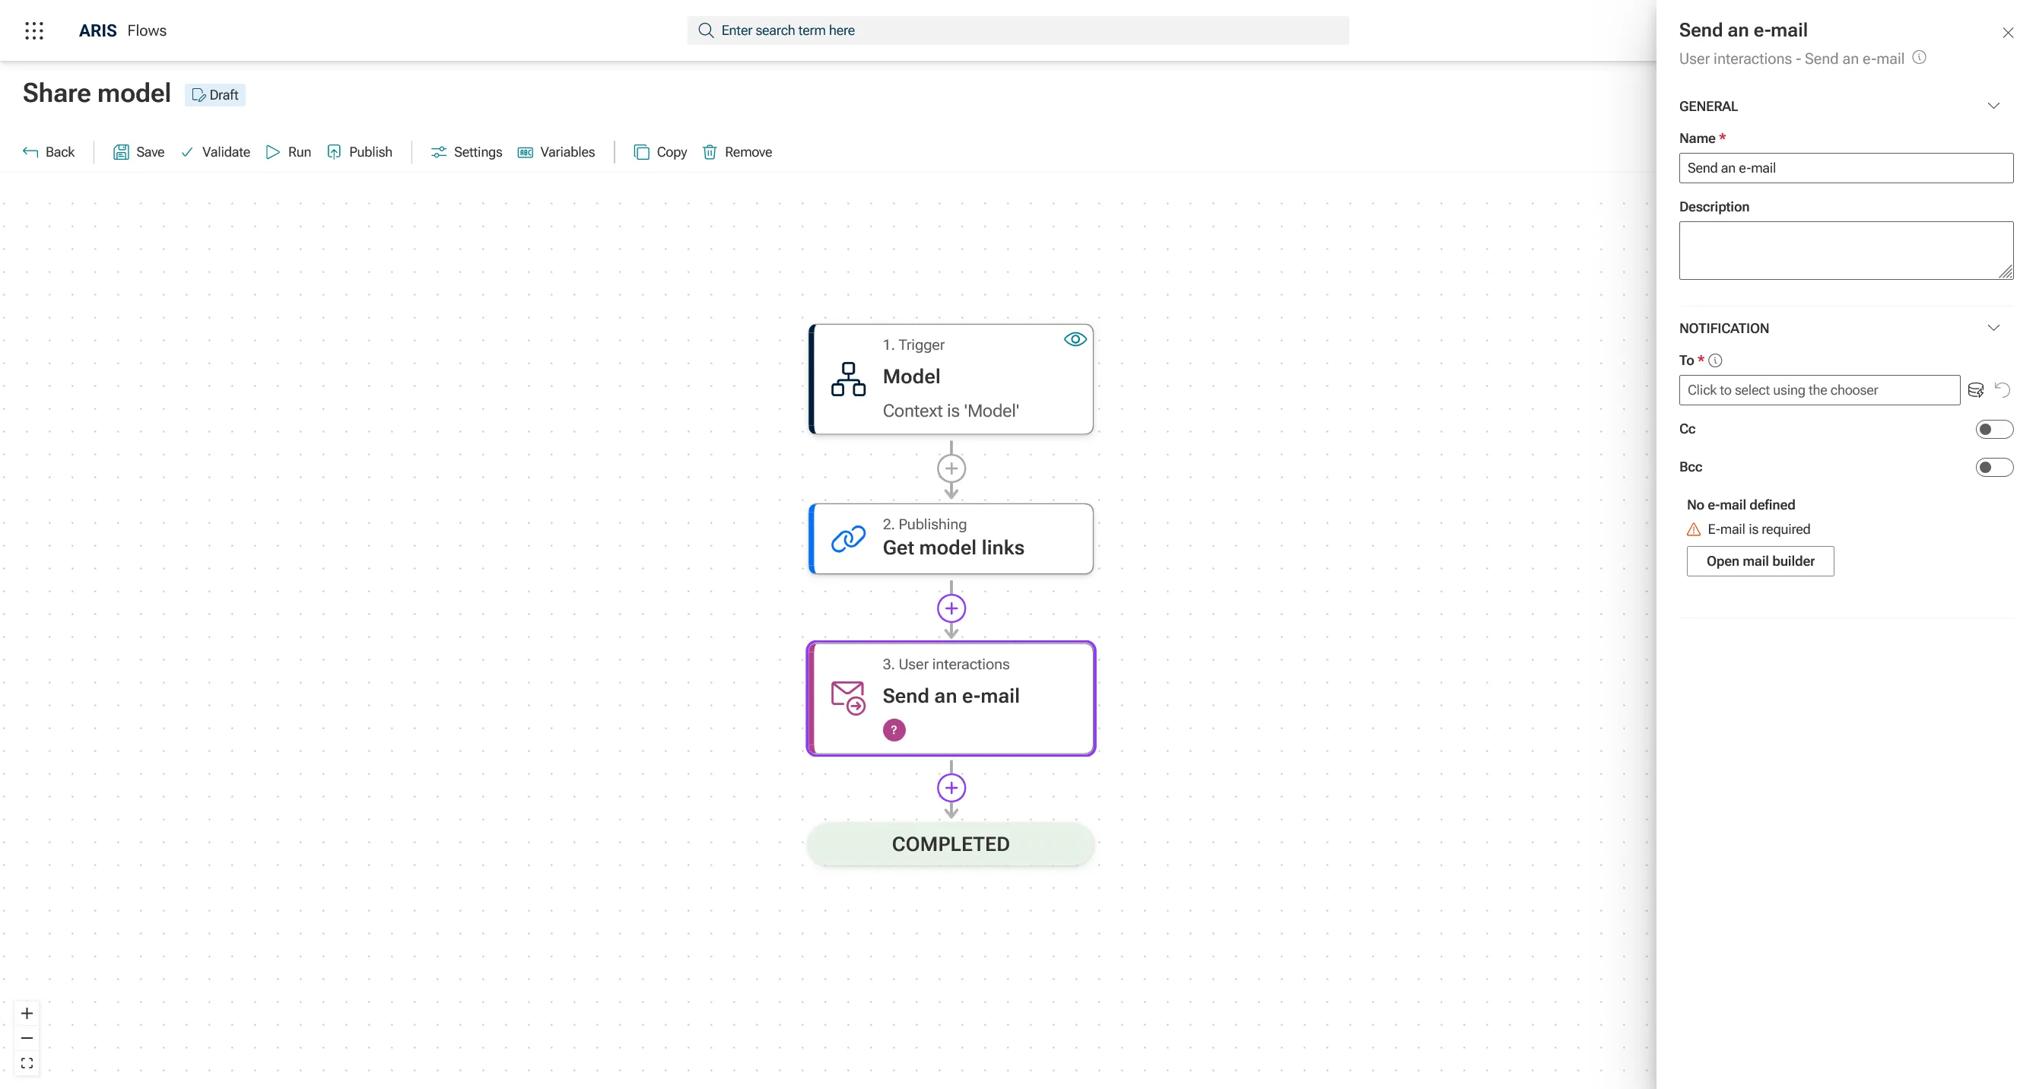Image resolution: width=2036 pixels, height=1089 pixels.
Task: Toggle the eye icon on Trigger node
Action: tap(1075, 339)
